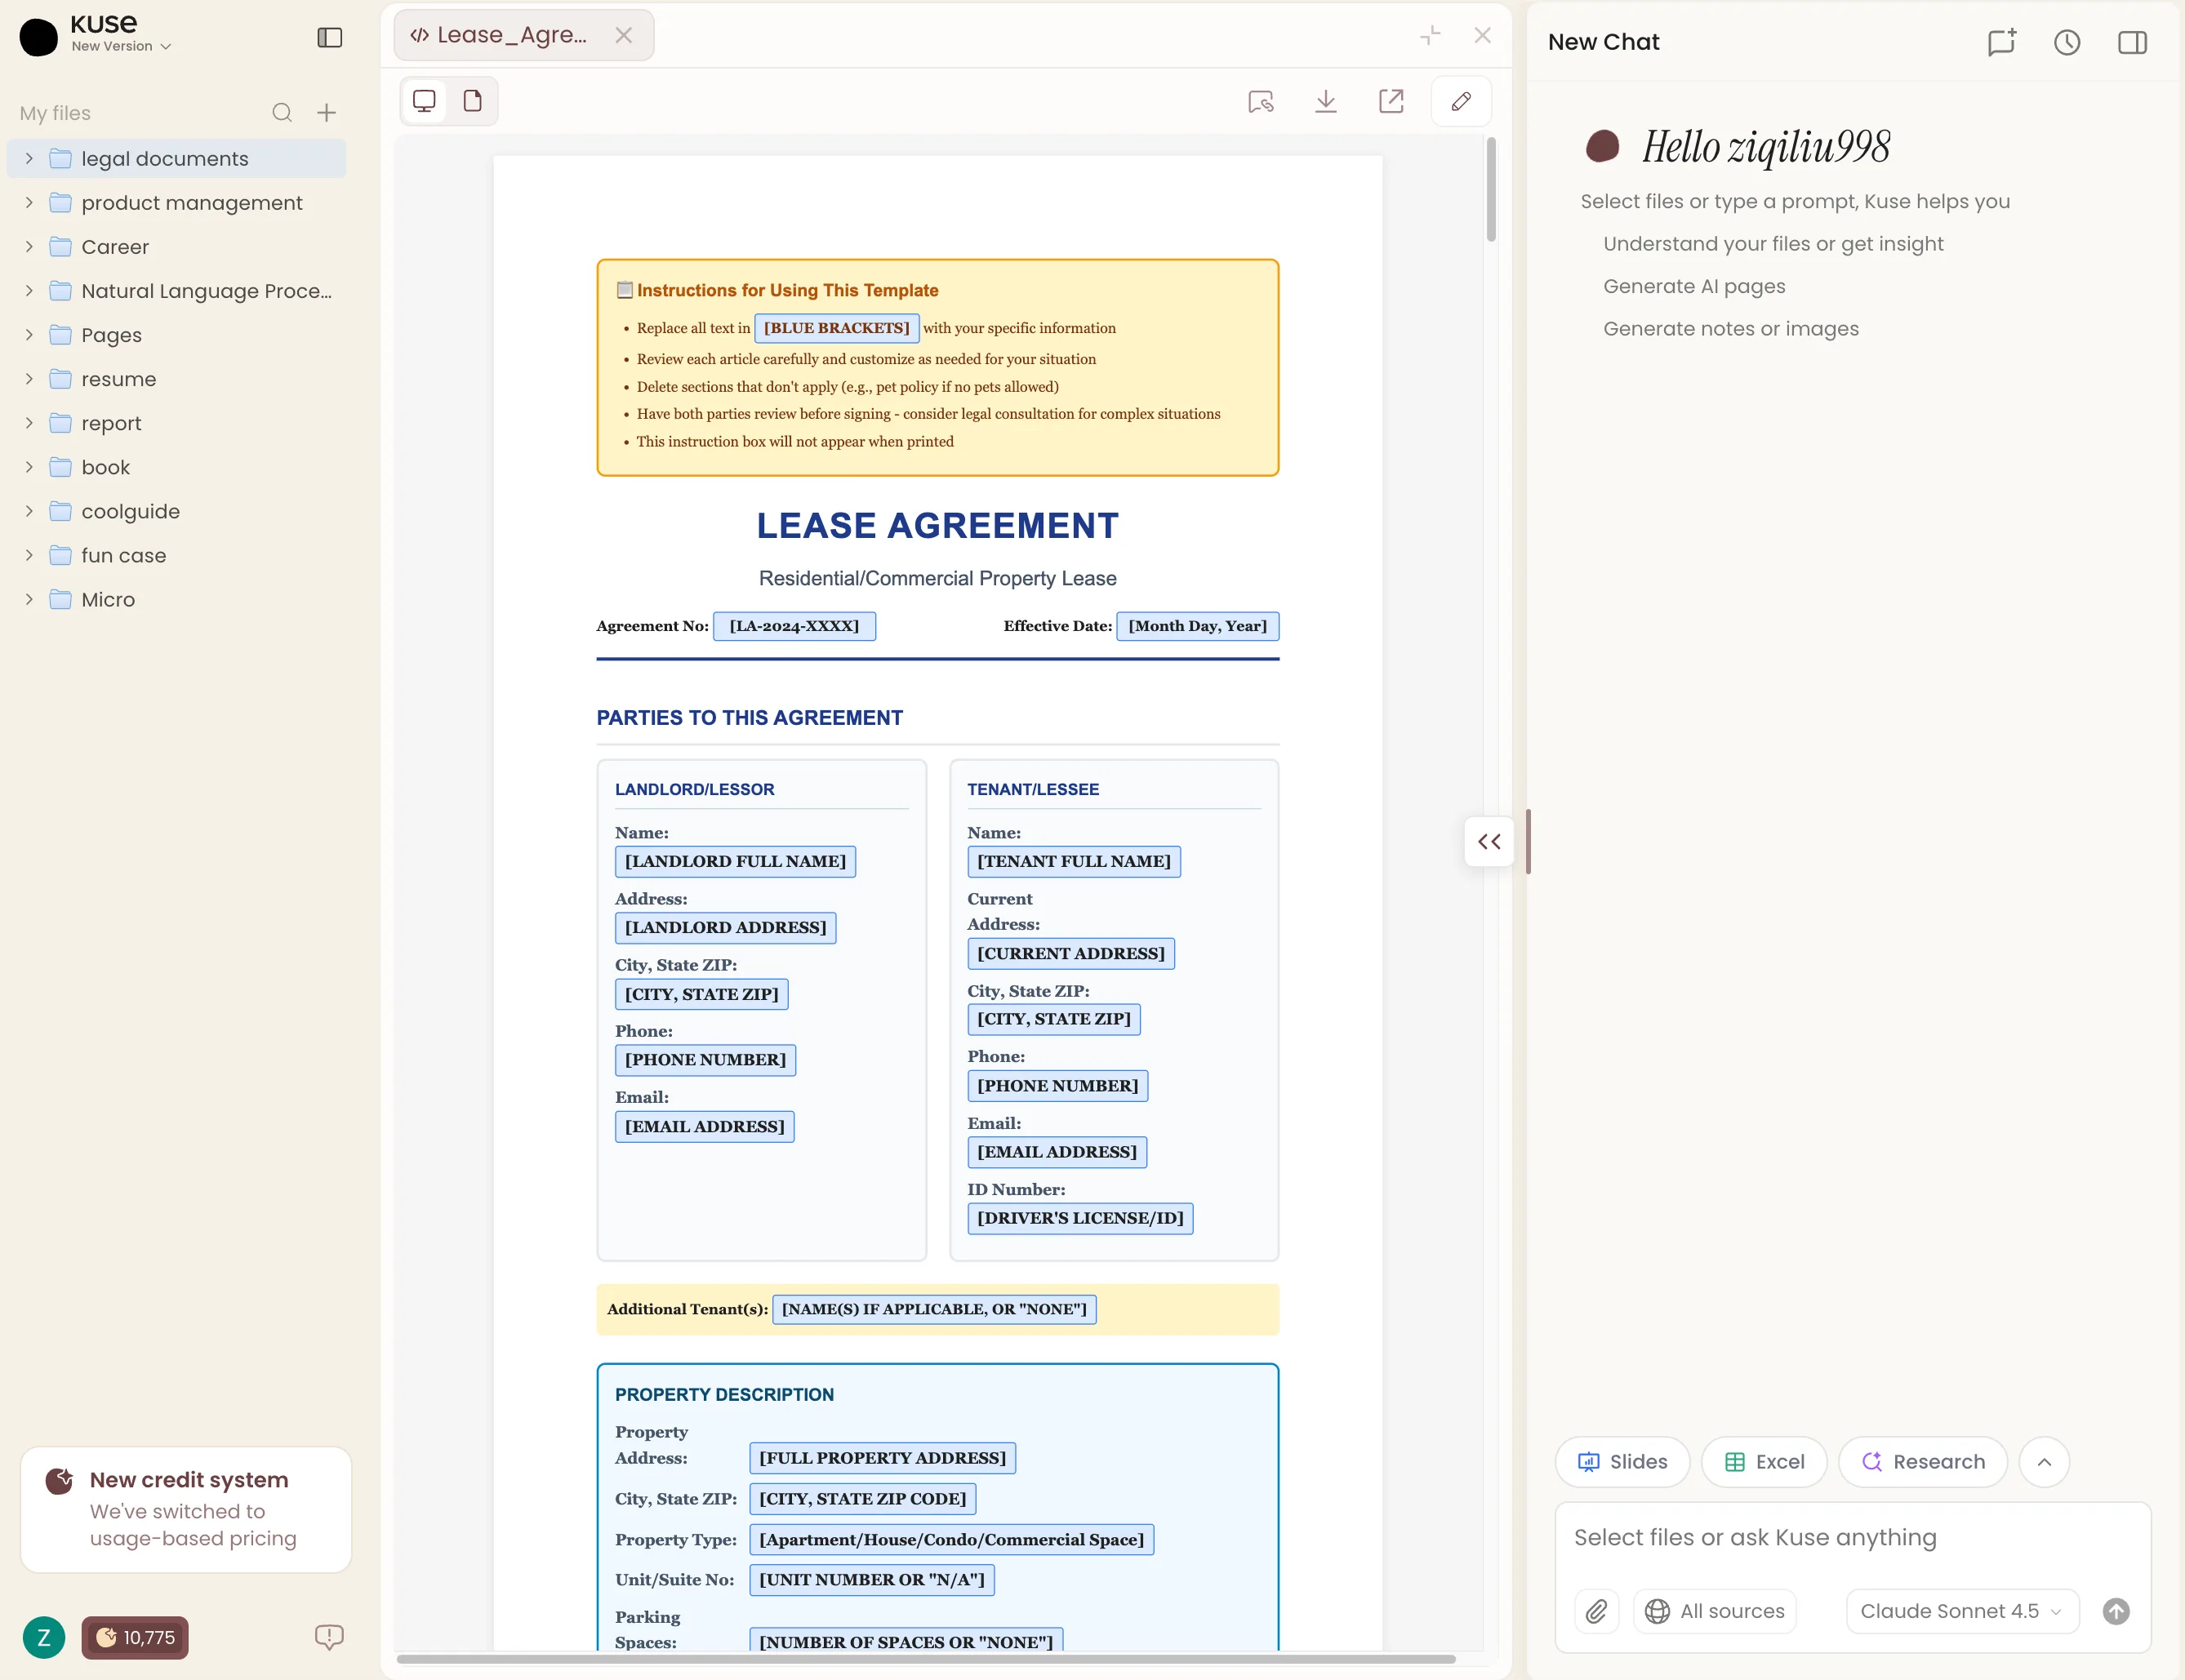Image resolution: width=2185 pixels, height=1680 pixels.
Task: Click the [FULL PROPERTY ADDRESS] placeholder
Action: click(x=882, y=1458)
